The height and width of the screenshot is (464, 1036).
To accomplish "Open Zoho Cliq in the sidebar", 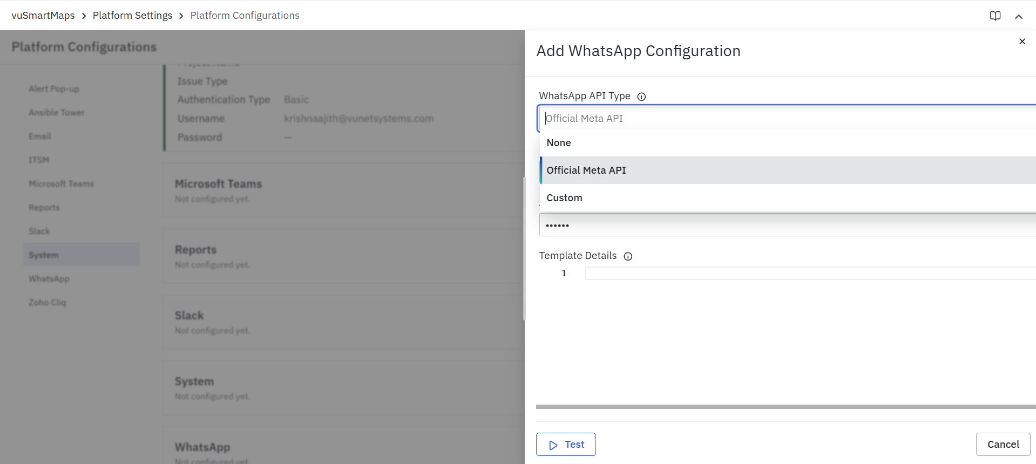I will (x=48, y=303).
